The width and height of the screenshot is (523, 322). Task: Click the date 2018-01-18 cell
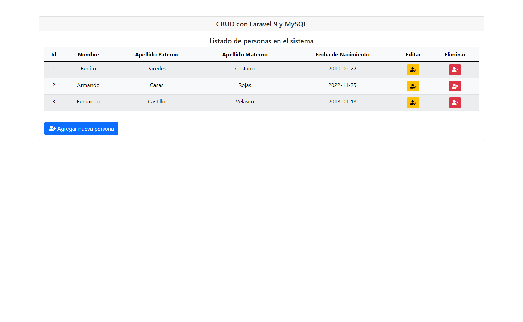tap(342, 102)
